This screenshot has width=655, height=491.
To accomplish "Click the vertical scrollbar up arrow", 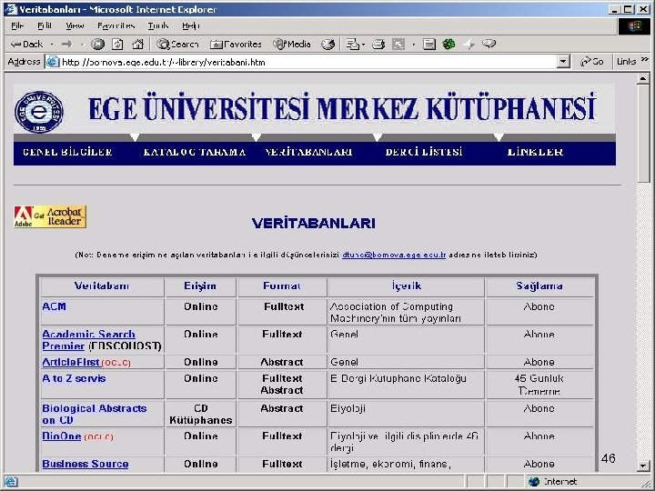I will 643,79.
